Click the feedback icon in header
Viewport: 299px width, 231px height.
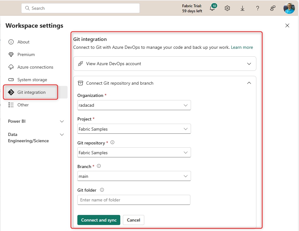[273, 8]
